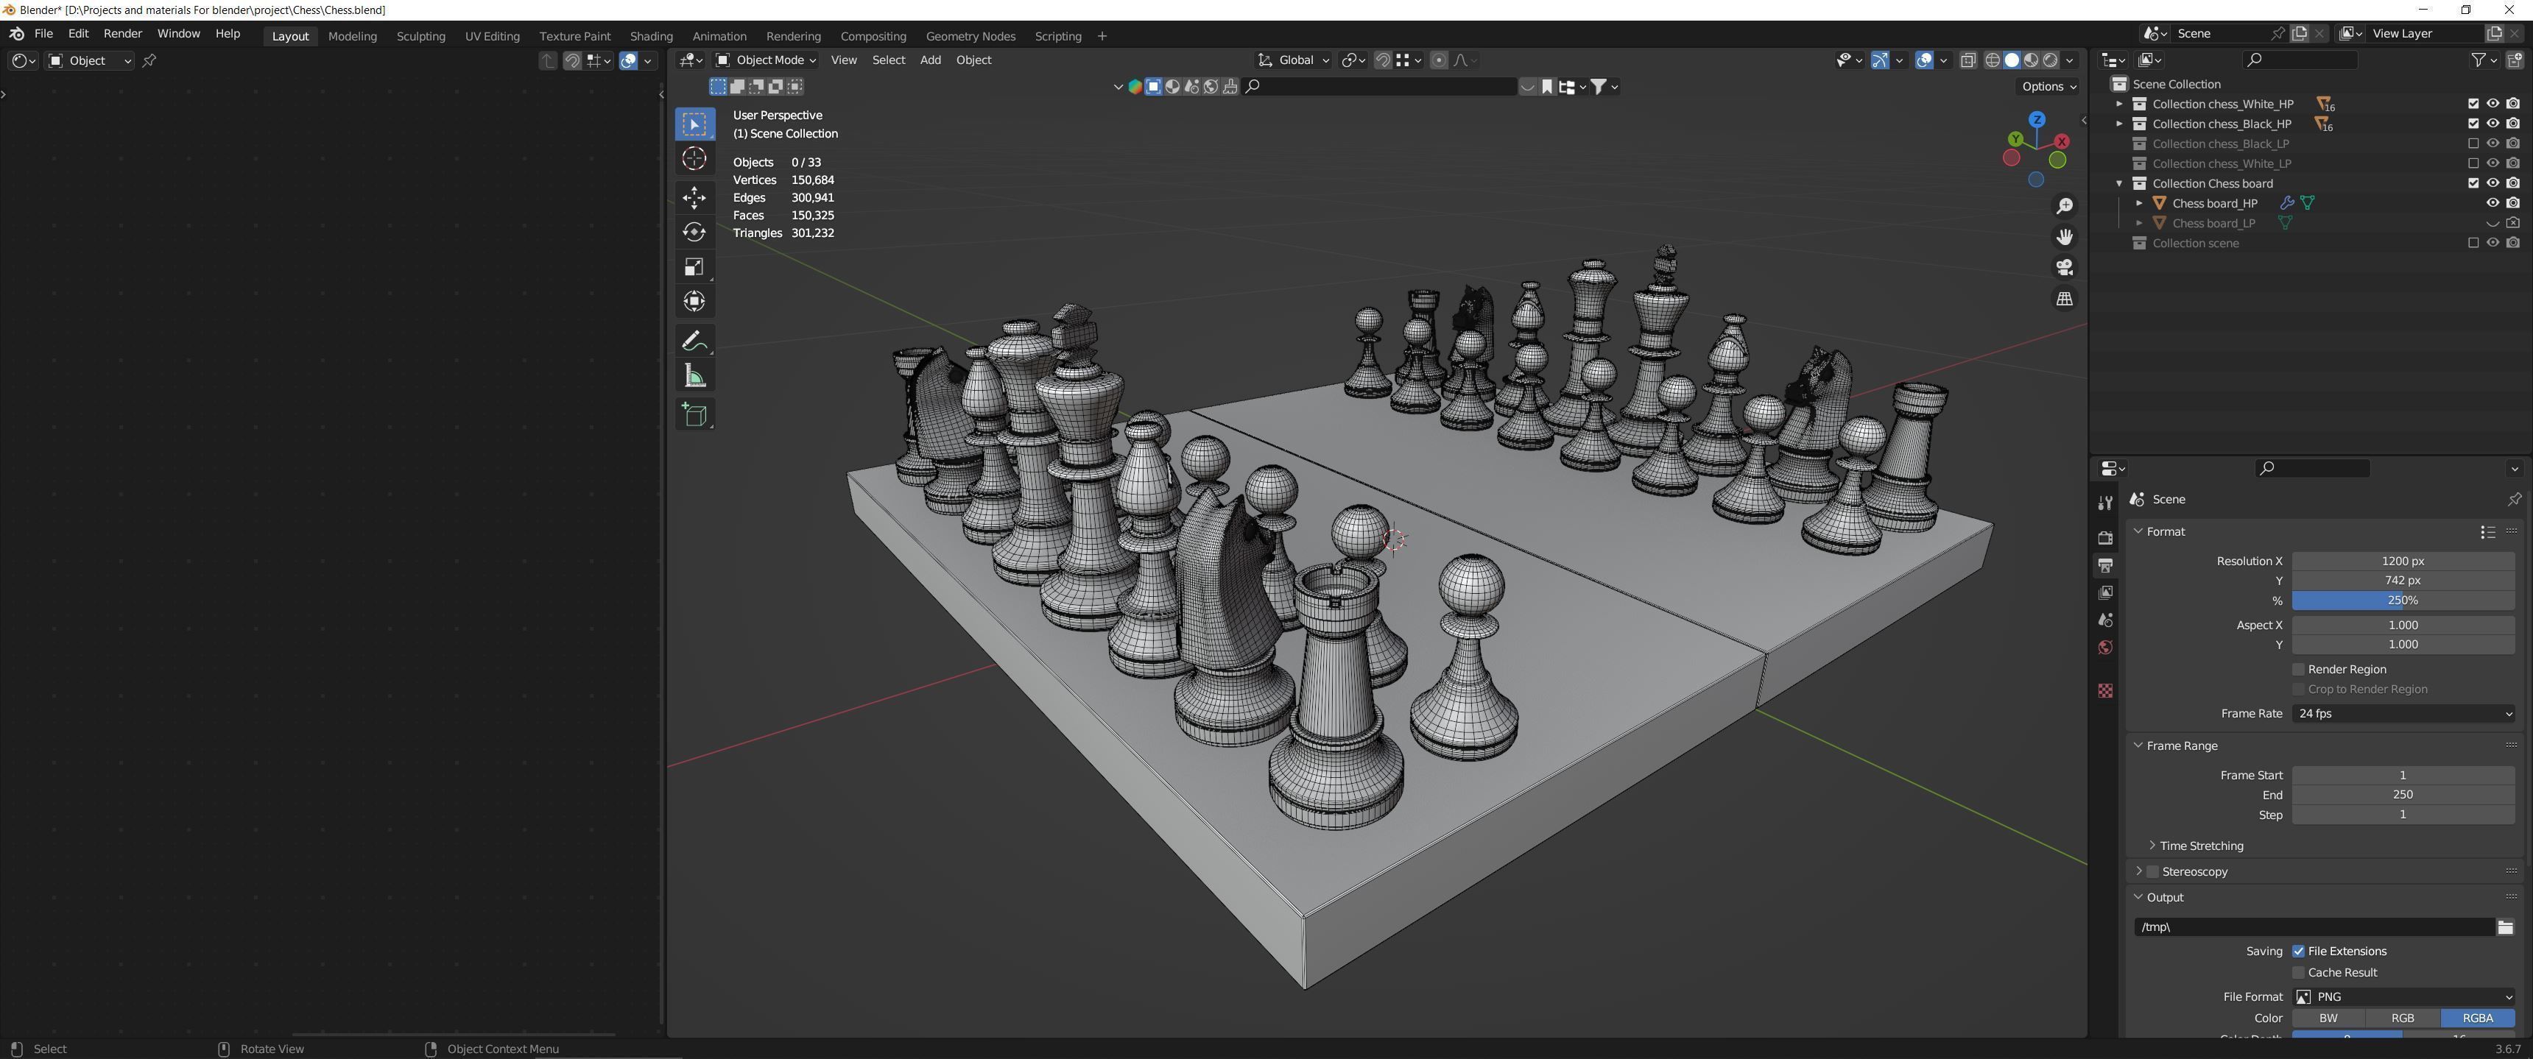The width and height of the screenshot is (2533, 1059).
Task: Open the outliner filter dropdown
Action: pos(2484,60)
